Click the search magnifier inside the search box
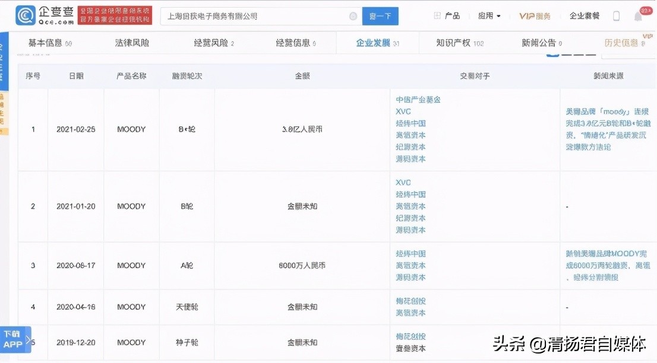The width and height of the screenshot is (657, 363). click(353, 16)
